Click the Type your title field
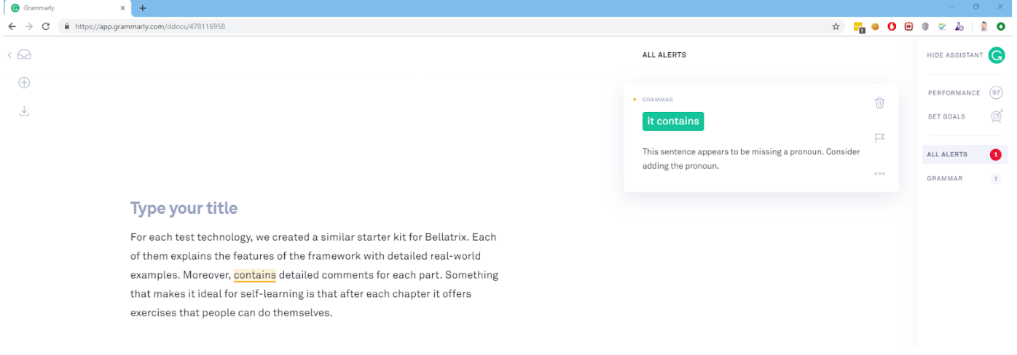This screenshot has width=1017, height=355. coord(184,208)
